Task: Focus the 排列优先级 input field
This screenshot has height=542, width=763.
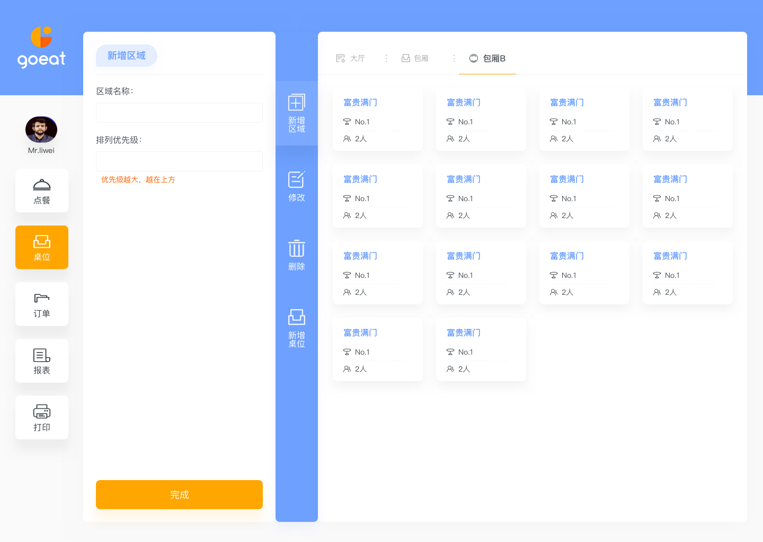Action: [x=179, y=161]
